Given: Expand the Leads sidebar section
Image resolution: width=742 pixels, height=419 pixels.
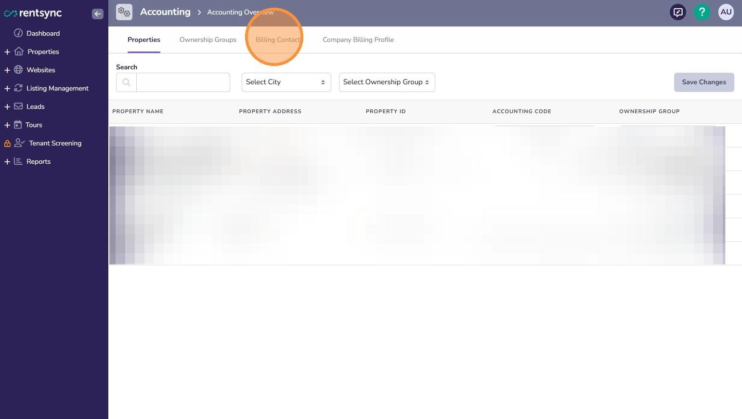Looking at the screenshot, I should 7,106.
